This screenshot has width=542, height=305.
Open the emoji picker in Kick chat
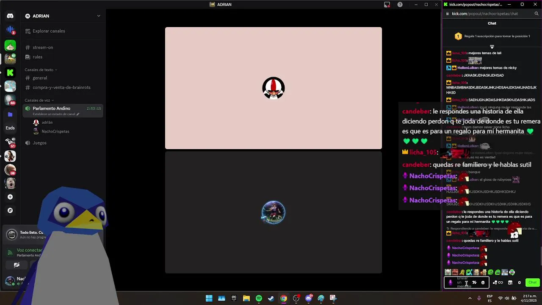point(483,283)
